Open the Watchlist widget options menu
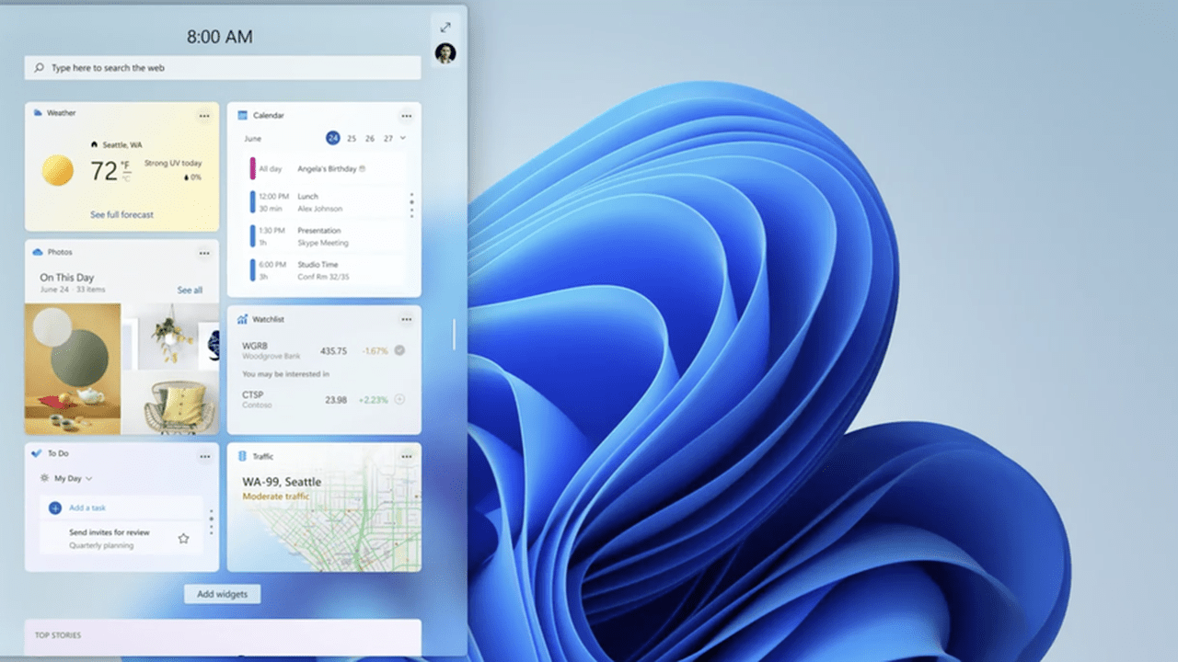 point(406,319)
